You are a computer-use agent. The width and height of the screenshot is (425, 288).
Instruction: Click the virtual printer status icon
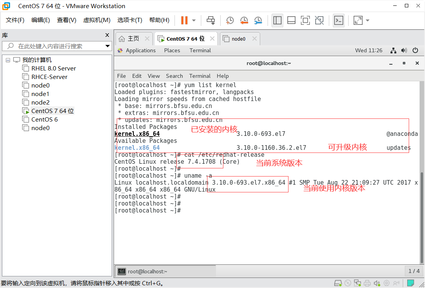coord(367,283)
